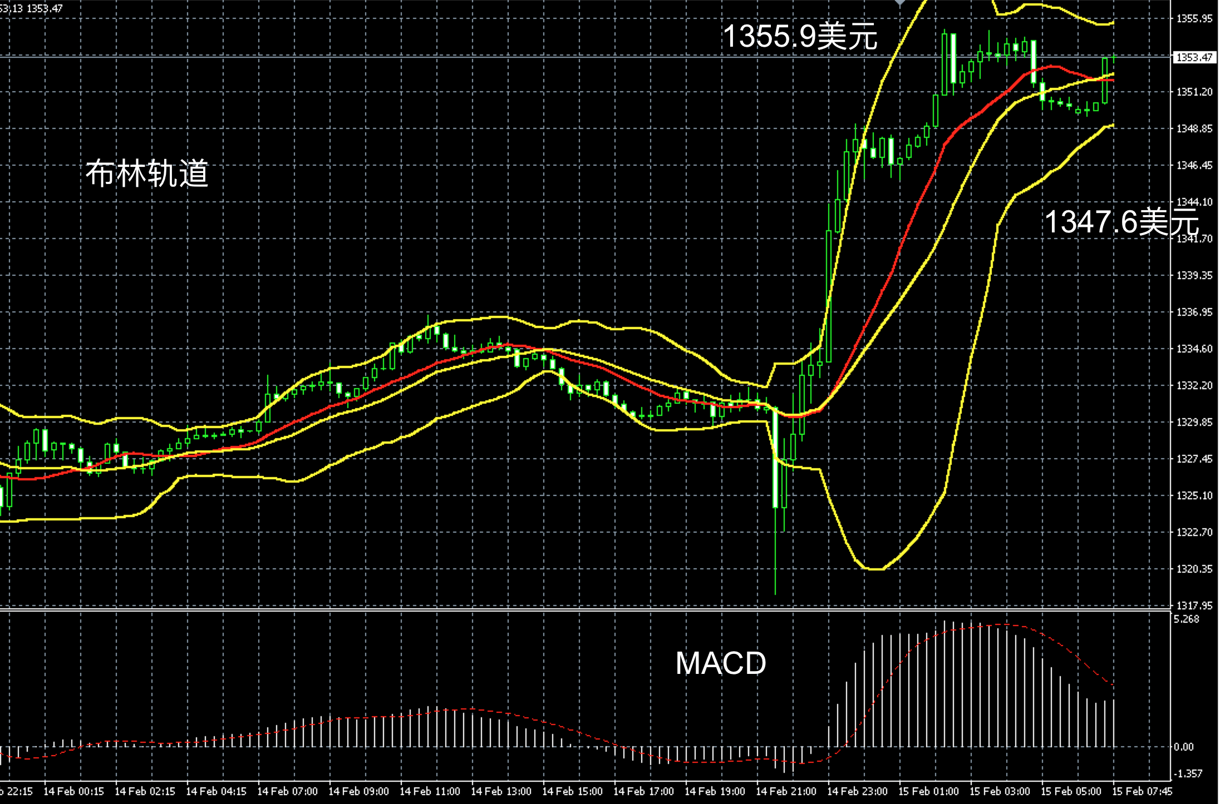This screenshot has width=1220, height=804.
Task: Click the MACD scale value -1.357
Action: click(x=1188, y=773)
